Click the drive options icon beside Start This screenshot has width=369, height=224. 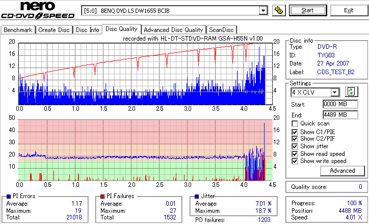[x=279, y=10]
